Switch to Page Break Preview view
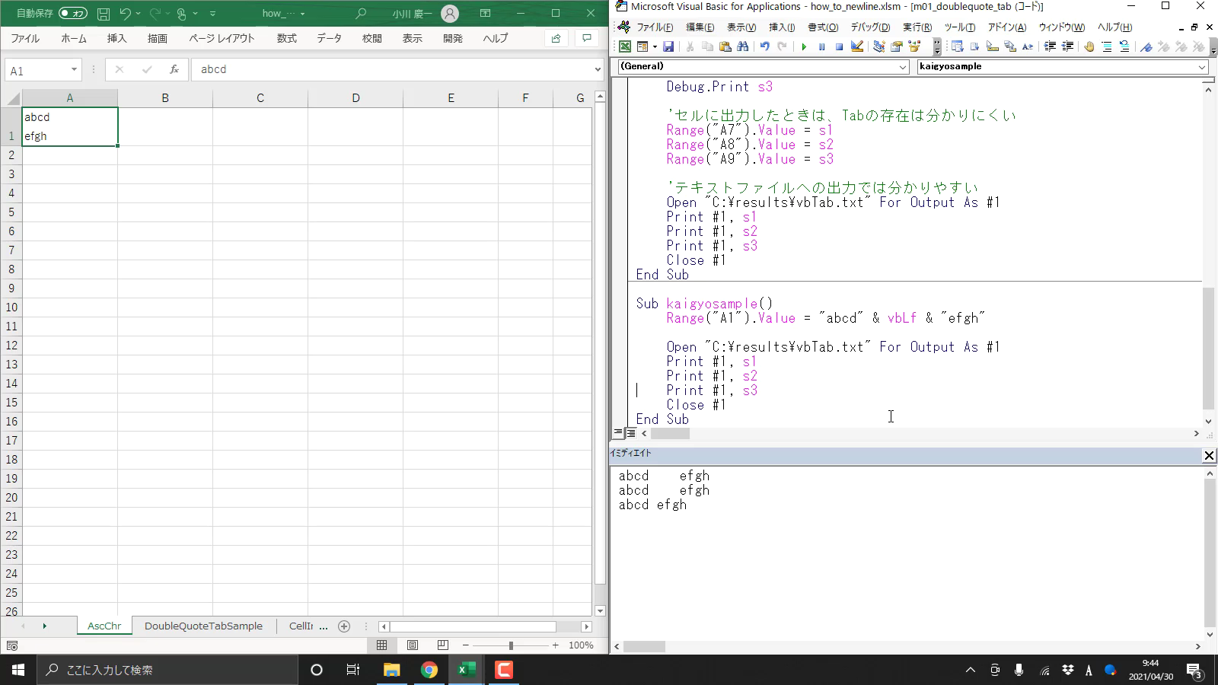 [442, 645]
